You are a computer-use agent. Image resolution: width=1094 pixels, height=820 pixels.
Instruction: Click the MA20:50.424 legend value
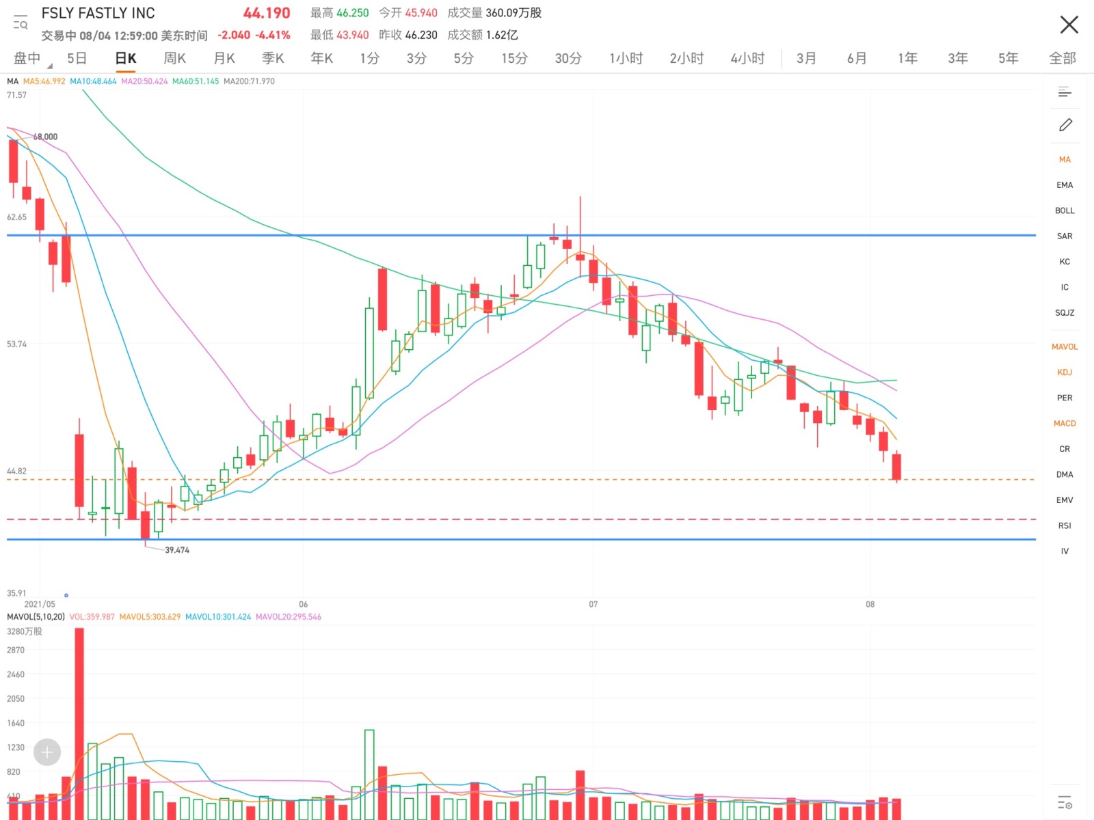click(x=144, y=81)
